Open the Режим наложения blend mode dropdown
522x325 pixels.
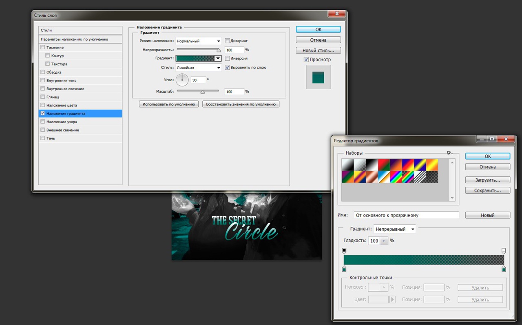coord(198,41)
